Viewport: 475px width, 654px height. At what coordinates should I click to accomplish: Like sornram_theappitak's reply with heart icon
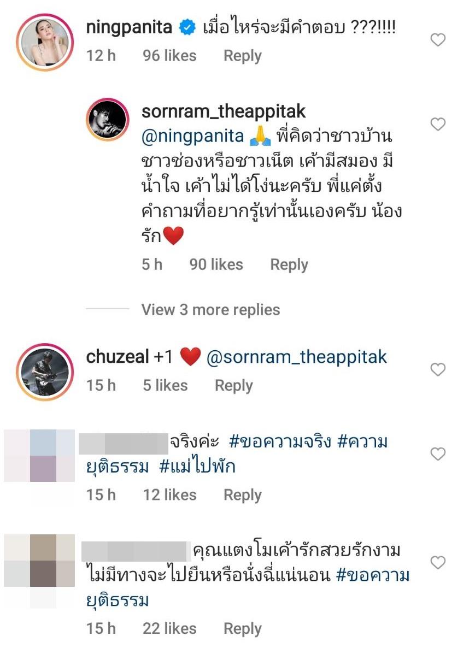438,124
